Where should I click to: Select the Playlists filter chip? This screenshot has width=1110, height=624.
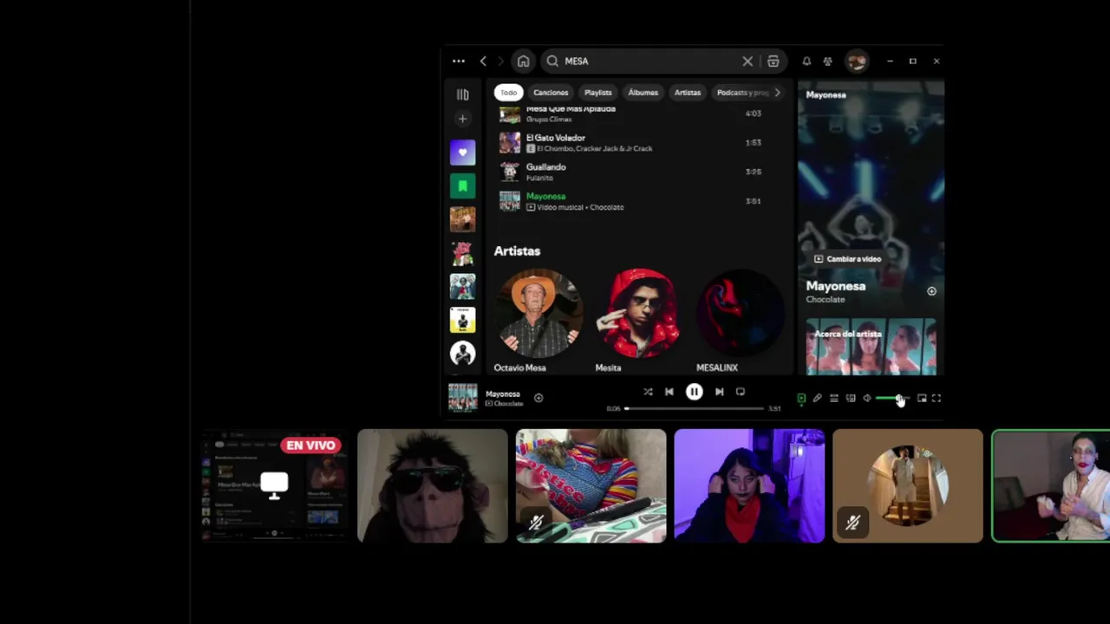pyautogui.click(x=597, y=93)
